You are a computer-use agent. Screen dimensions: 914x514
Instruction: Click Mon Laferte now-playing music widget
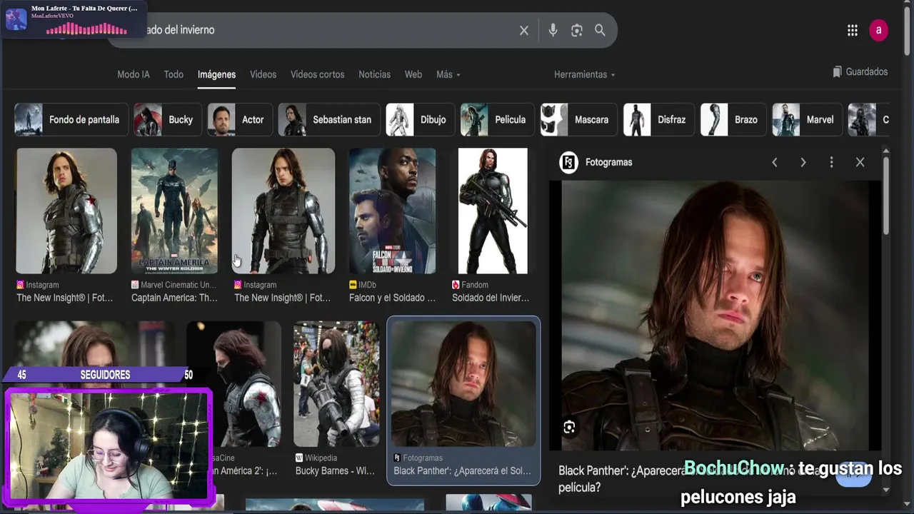click(74, 19)
